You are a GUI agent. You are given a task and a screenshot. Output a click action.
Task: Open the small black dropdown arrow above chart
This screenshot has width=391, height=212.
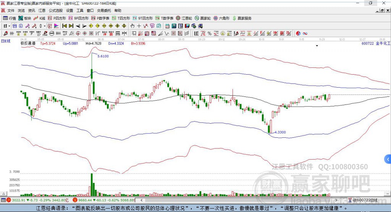coord(317,46)
